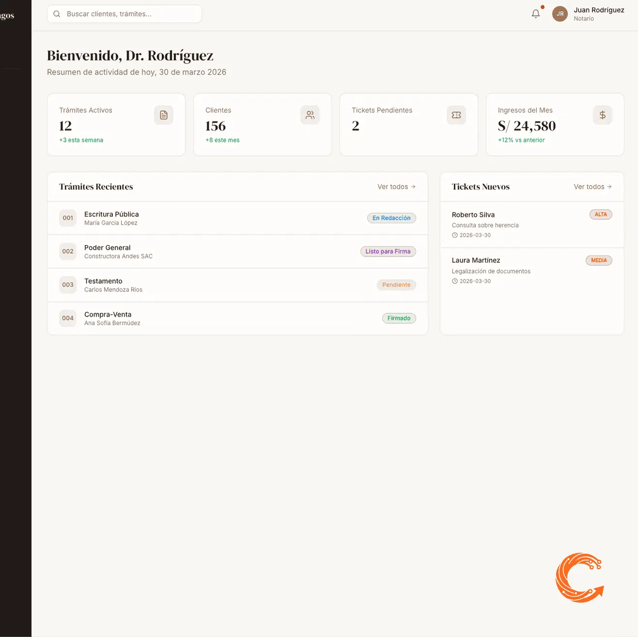This screenshot has width=638, height=637.
Task: Click the ticket icon on Tickets Pendientes card
Action: coord(456,115)
